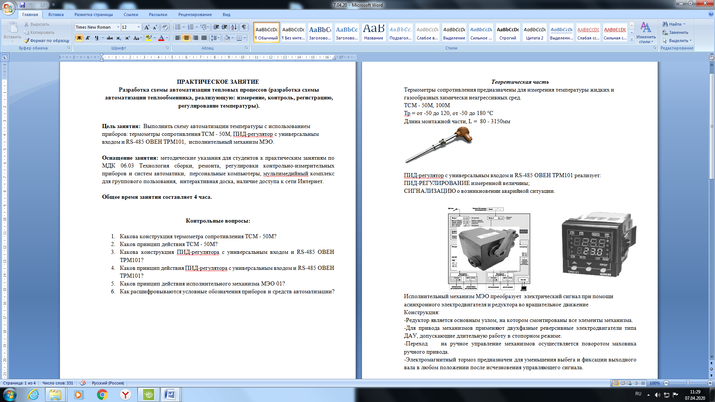Click the red font color swatch button
The height and width of the screenshot is (402, 715).
161,38
